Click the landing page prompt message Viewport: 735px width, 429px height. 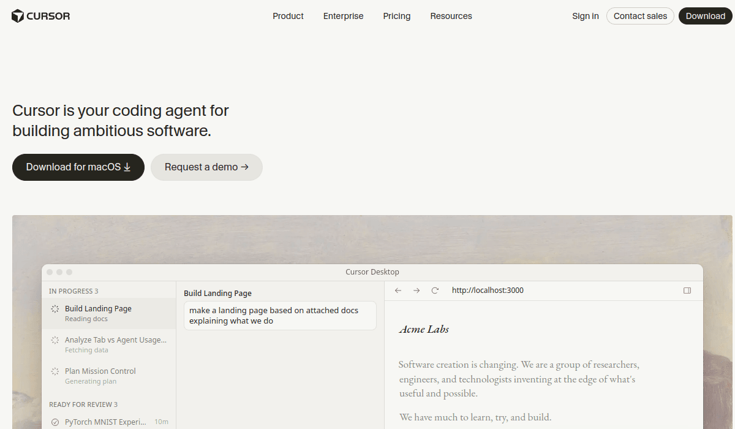tap(280, 316)
